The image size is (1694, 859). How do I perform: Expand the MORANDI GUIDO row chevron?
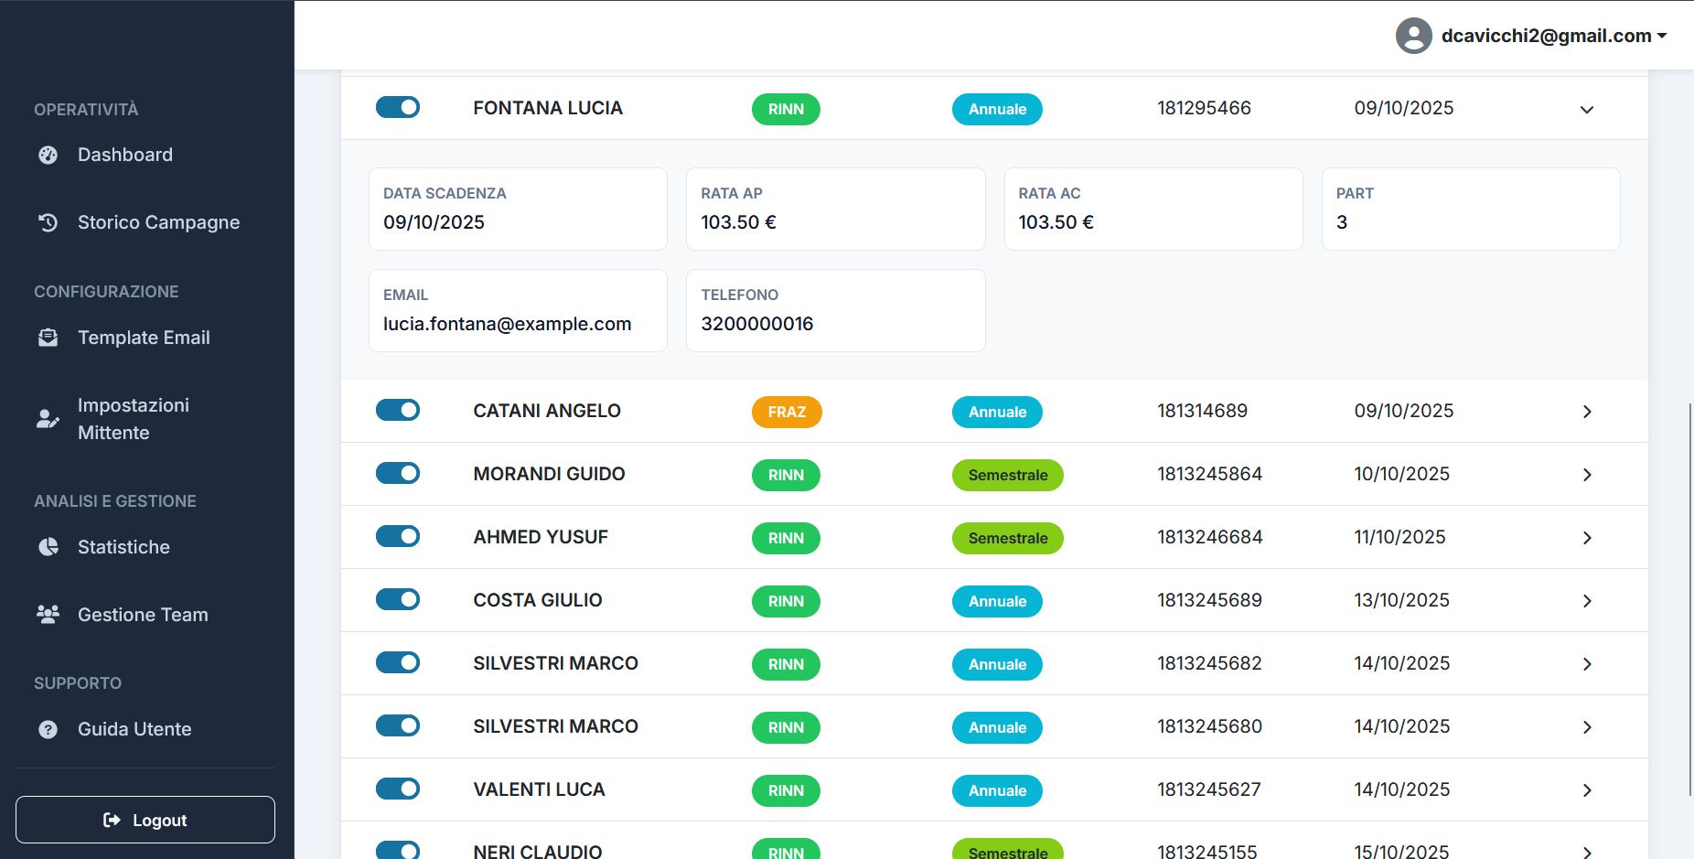(x=1587, y=475)
